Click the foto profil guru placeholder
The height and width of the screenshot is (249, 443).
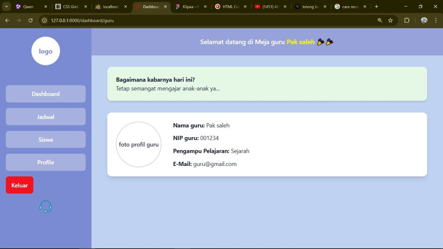coord(139,145)
